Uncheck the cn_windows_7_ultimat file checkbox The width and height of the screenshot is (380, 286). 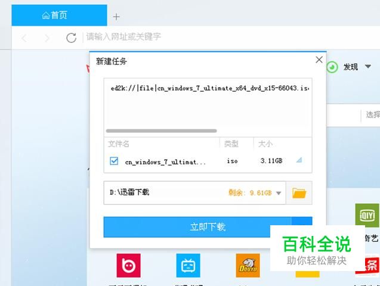[114, 161]
